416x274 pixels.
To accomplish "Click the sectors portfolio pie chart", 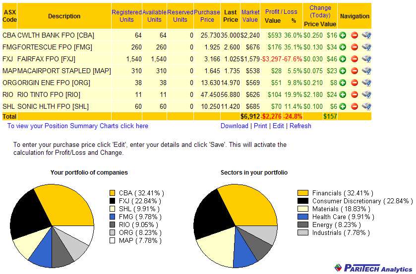I will click(236, 226).
